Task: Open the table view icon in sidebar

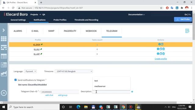Action: tap(4, 56)
